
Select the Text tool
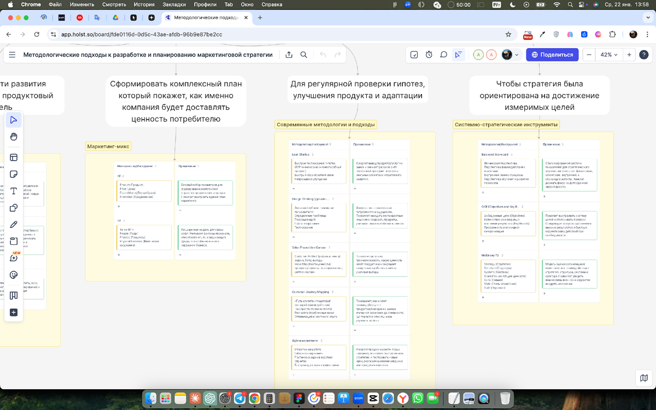(14, 191)
